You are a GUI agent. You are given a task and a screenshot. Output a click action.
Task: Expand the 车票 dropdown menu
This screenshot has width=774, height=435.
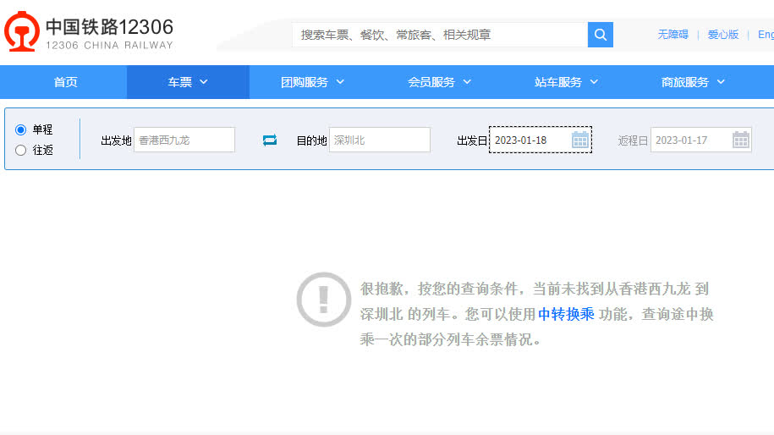click(188, 82)
